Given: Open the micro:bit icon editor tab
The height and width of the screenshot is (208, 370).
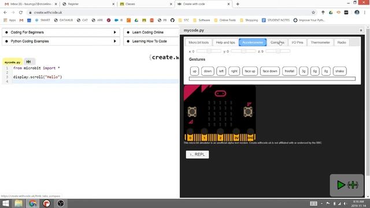Looking at the screenshot, I should coord(29,62).
